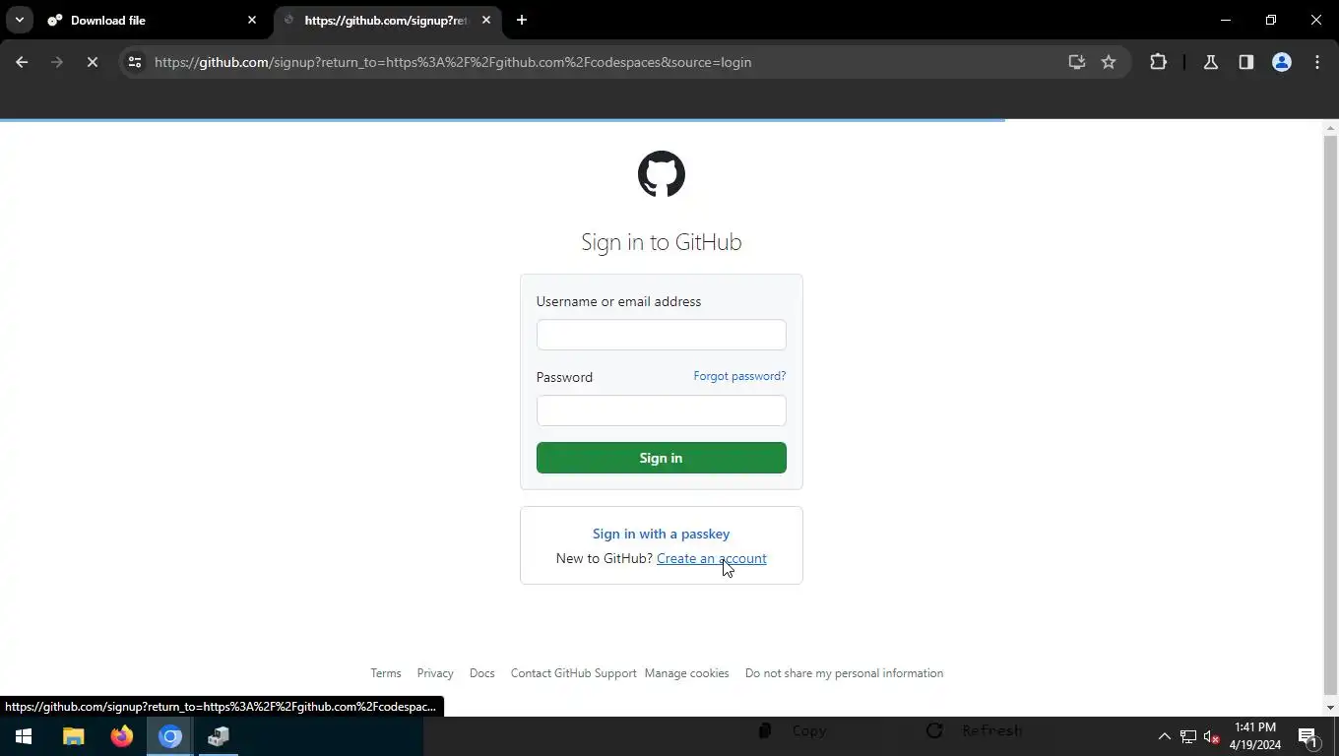Open Chrome Labs flask icon
Viewport: 1339px width, 756px height.
pos(1211,62)
